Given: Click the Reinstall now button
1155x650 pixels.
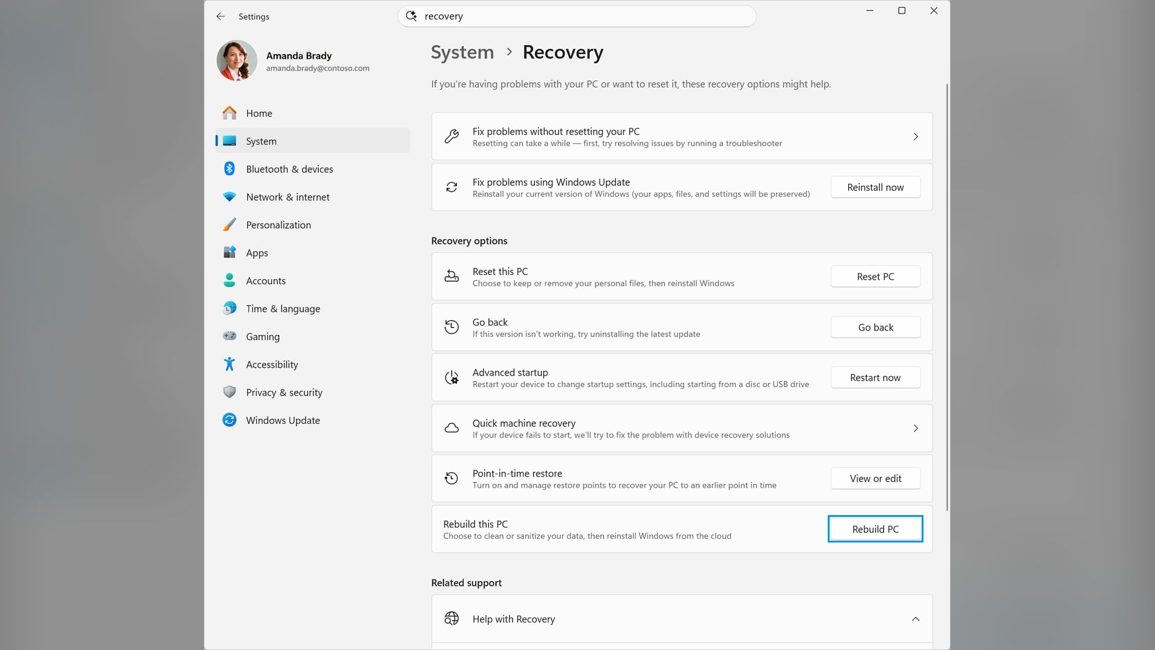Looking at the screenshot, I should pyautogui.click(x=875, y=187).
